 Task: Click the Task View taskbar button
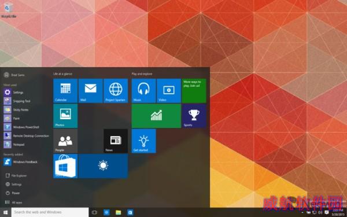click(x=94, y=212)
